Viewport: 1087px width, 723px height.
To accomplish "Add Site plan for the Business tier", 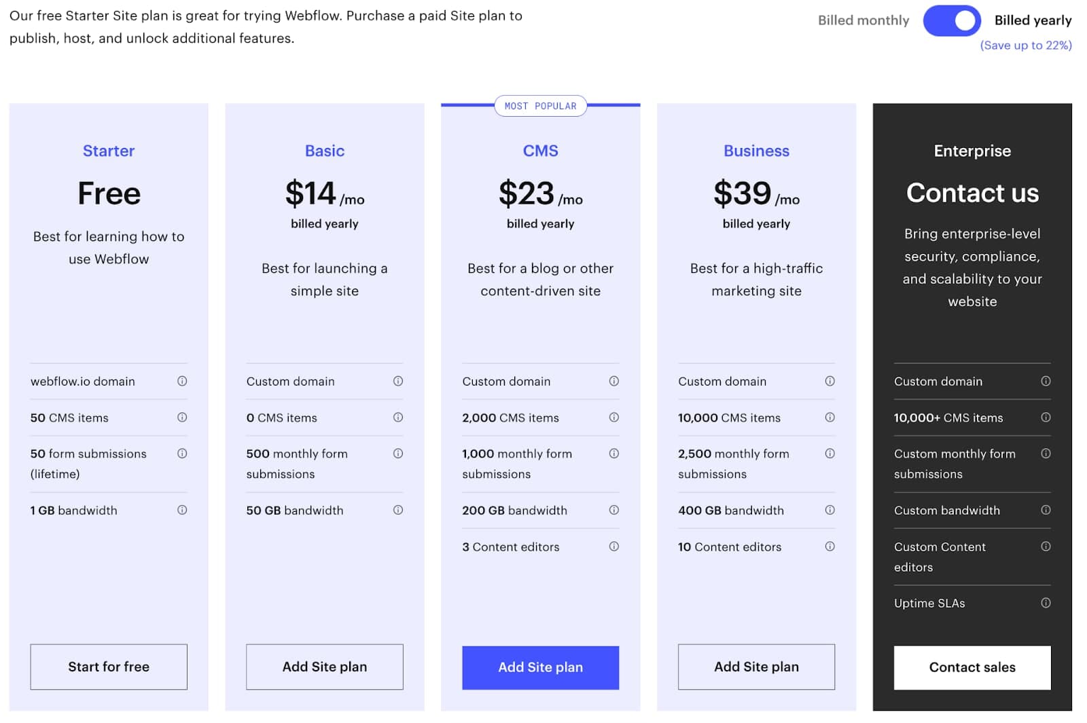I will (x=756, y=667).
